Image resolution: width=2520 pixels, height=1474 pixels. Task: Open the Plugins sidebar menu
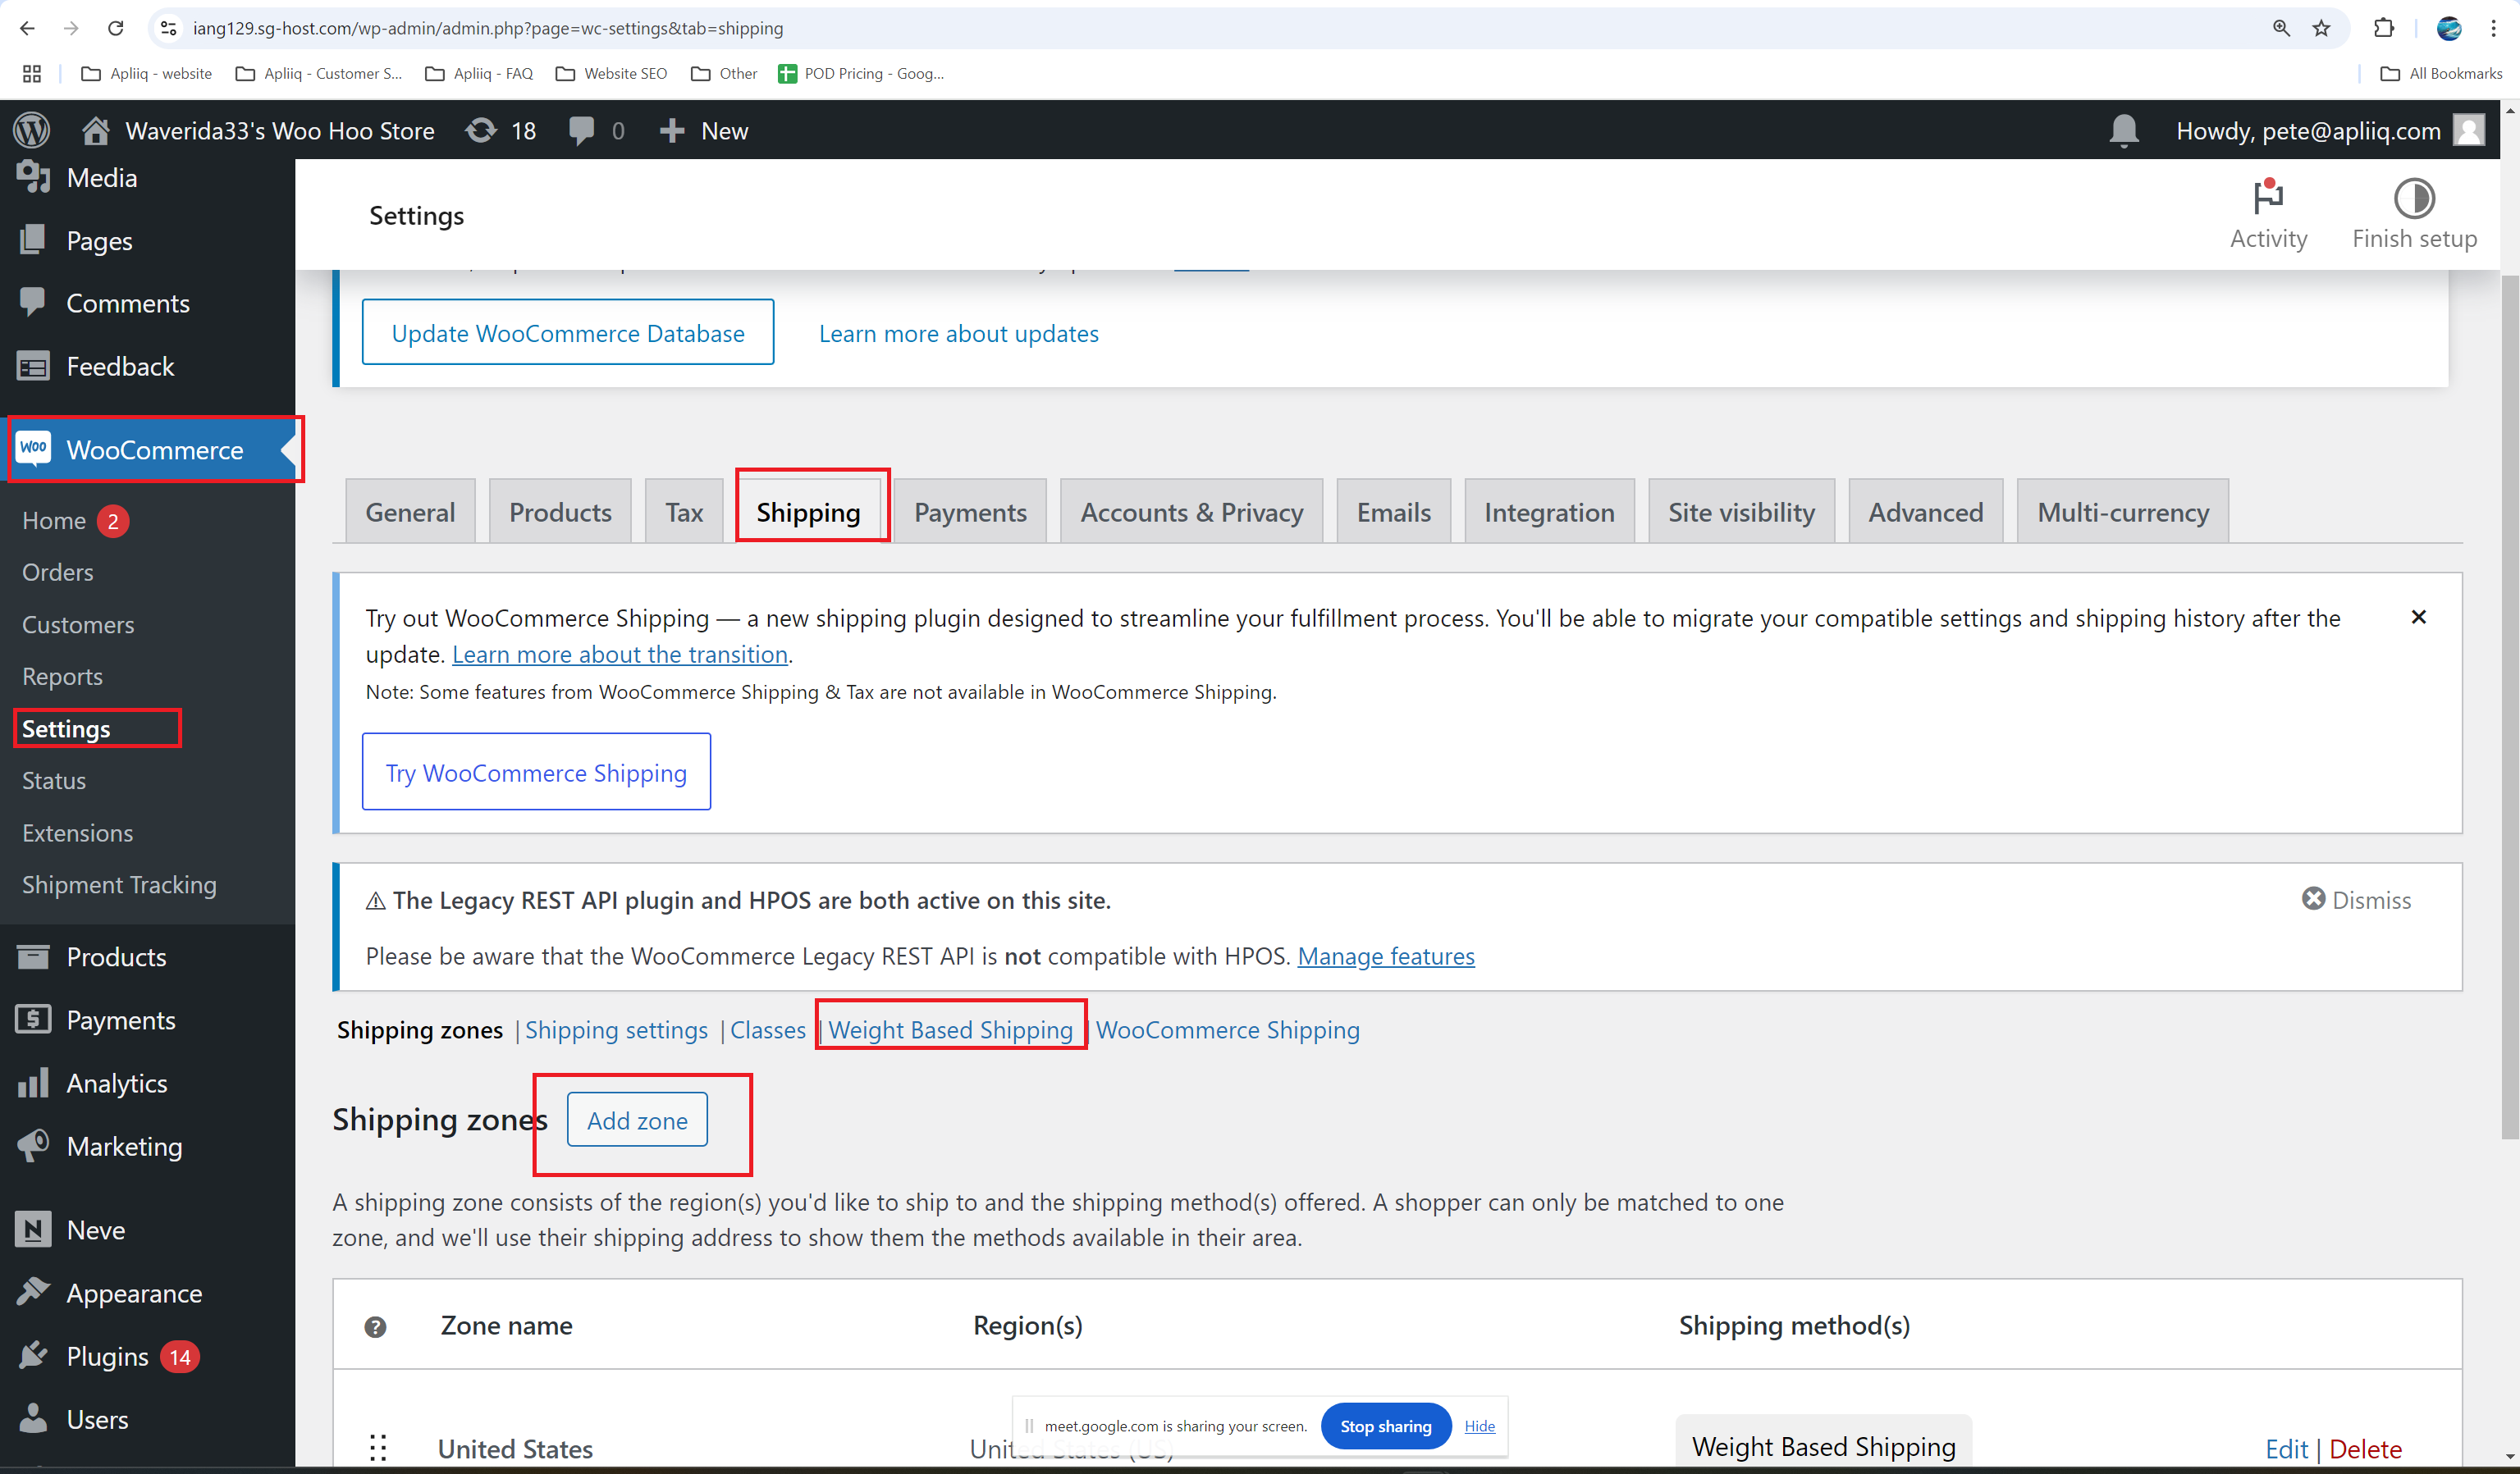click(107, 1356)
